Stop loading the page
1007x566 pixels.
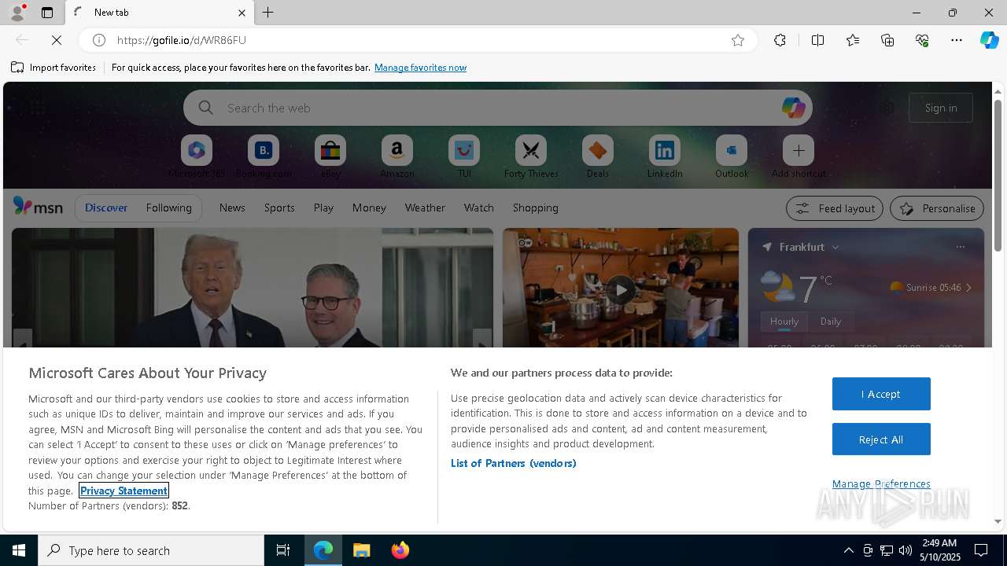57,40
